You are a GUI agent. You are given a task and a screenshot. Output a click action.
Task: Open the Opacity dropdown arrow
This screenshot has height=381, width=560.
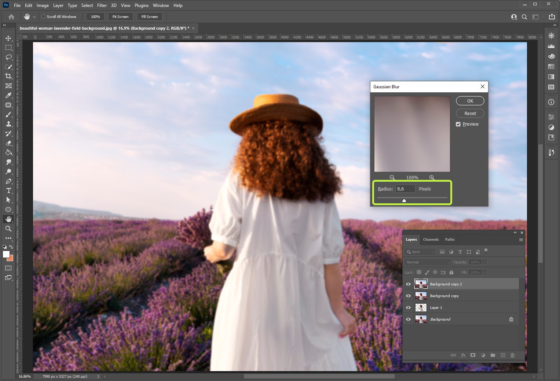484,262
